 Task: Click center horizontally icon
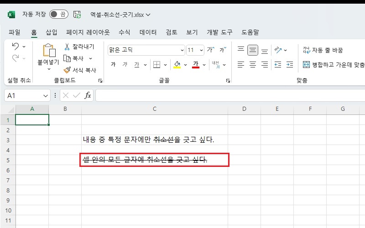253,64
